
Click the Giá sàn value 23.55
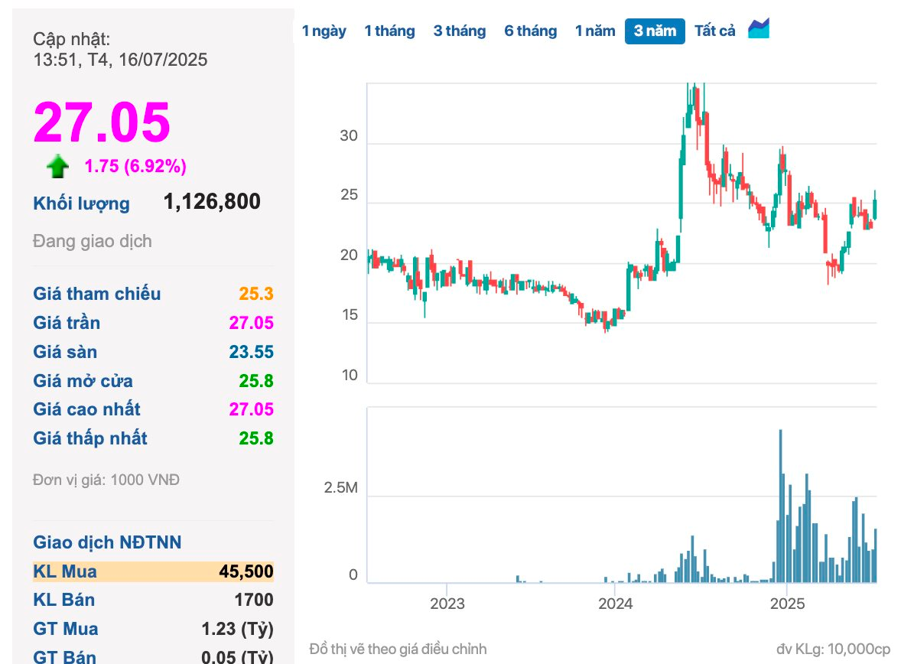[x=251, y=353]
